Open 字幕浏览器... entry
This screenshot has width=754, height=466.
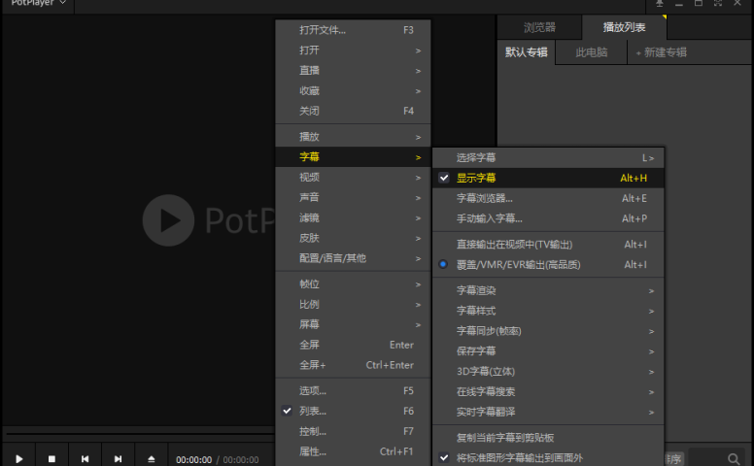[548, 198]
